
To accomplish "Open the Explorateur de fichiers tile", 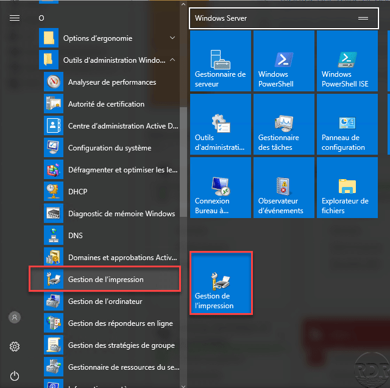I will coord(347,188).
